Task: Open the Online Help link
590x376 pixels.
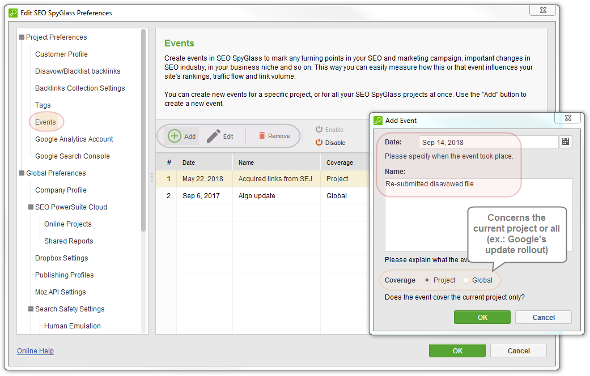Action: click(x=35, y=351)
